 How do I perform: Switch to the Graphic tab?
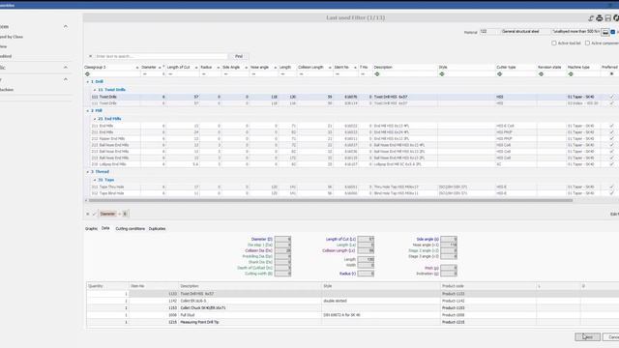point(91,229)
